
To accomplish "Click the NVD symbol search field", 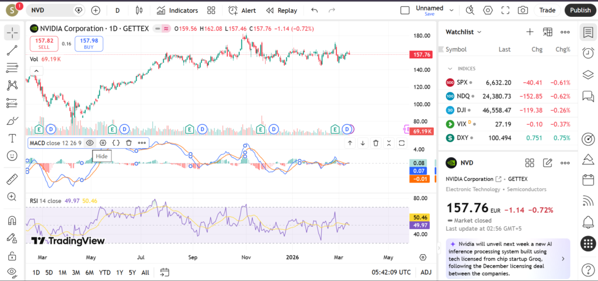I will (x=50, y=10).
